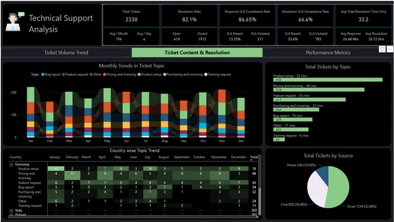The width and height of the screenshot is (394, 222).
Task: Click the Italy total value 303
Action: 254,210
